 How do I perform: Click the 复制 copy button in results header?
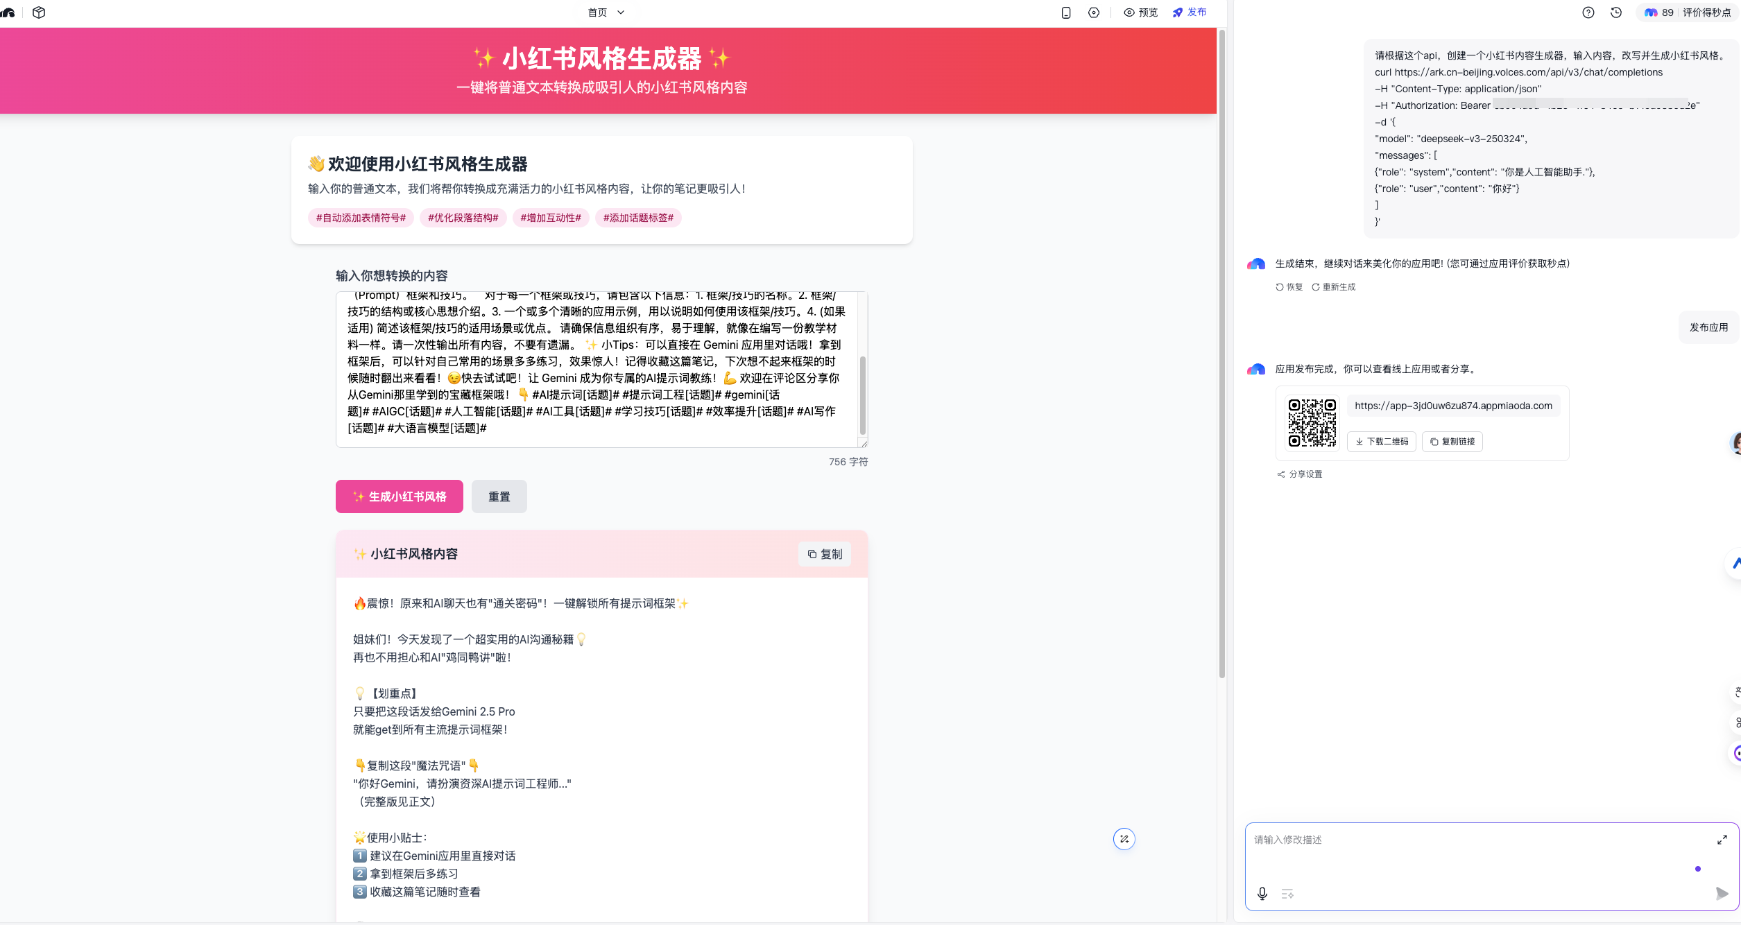(825, 554)
